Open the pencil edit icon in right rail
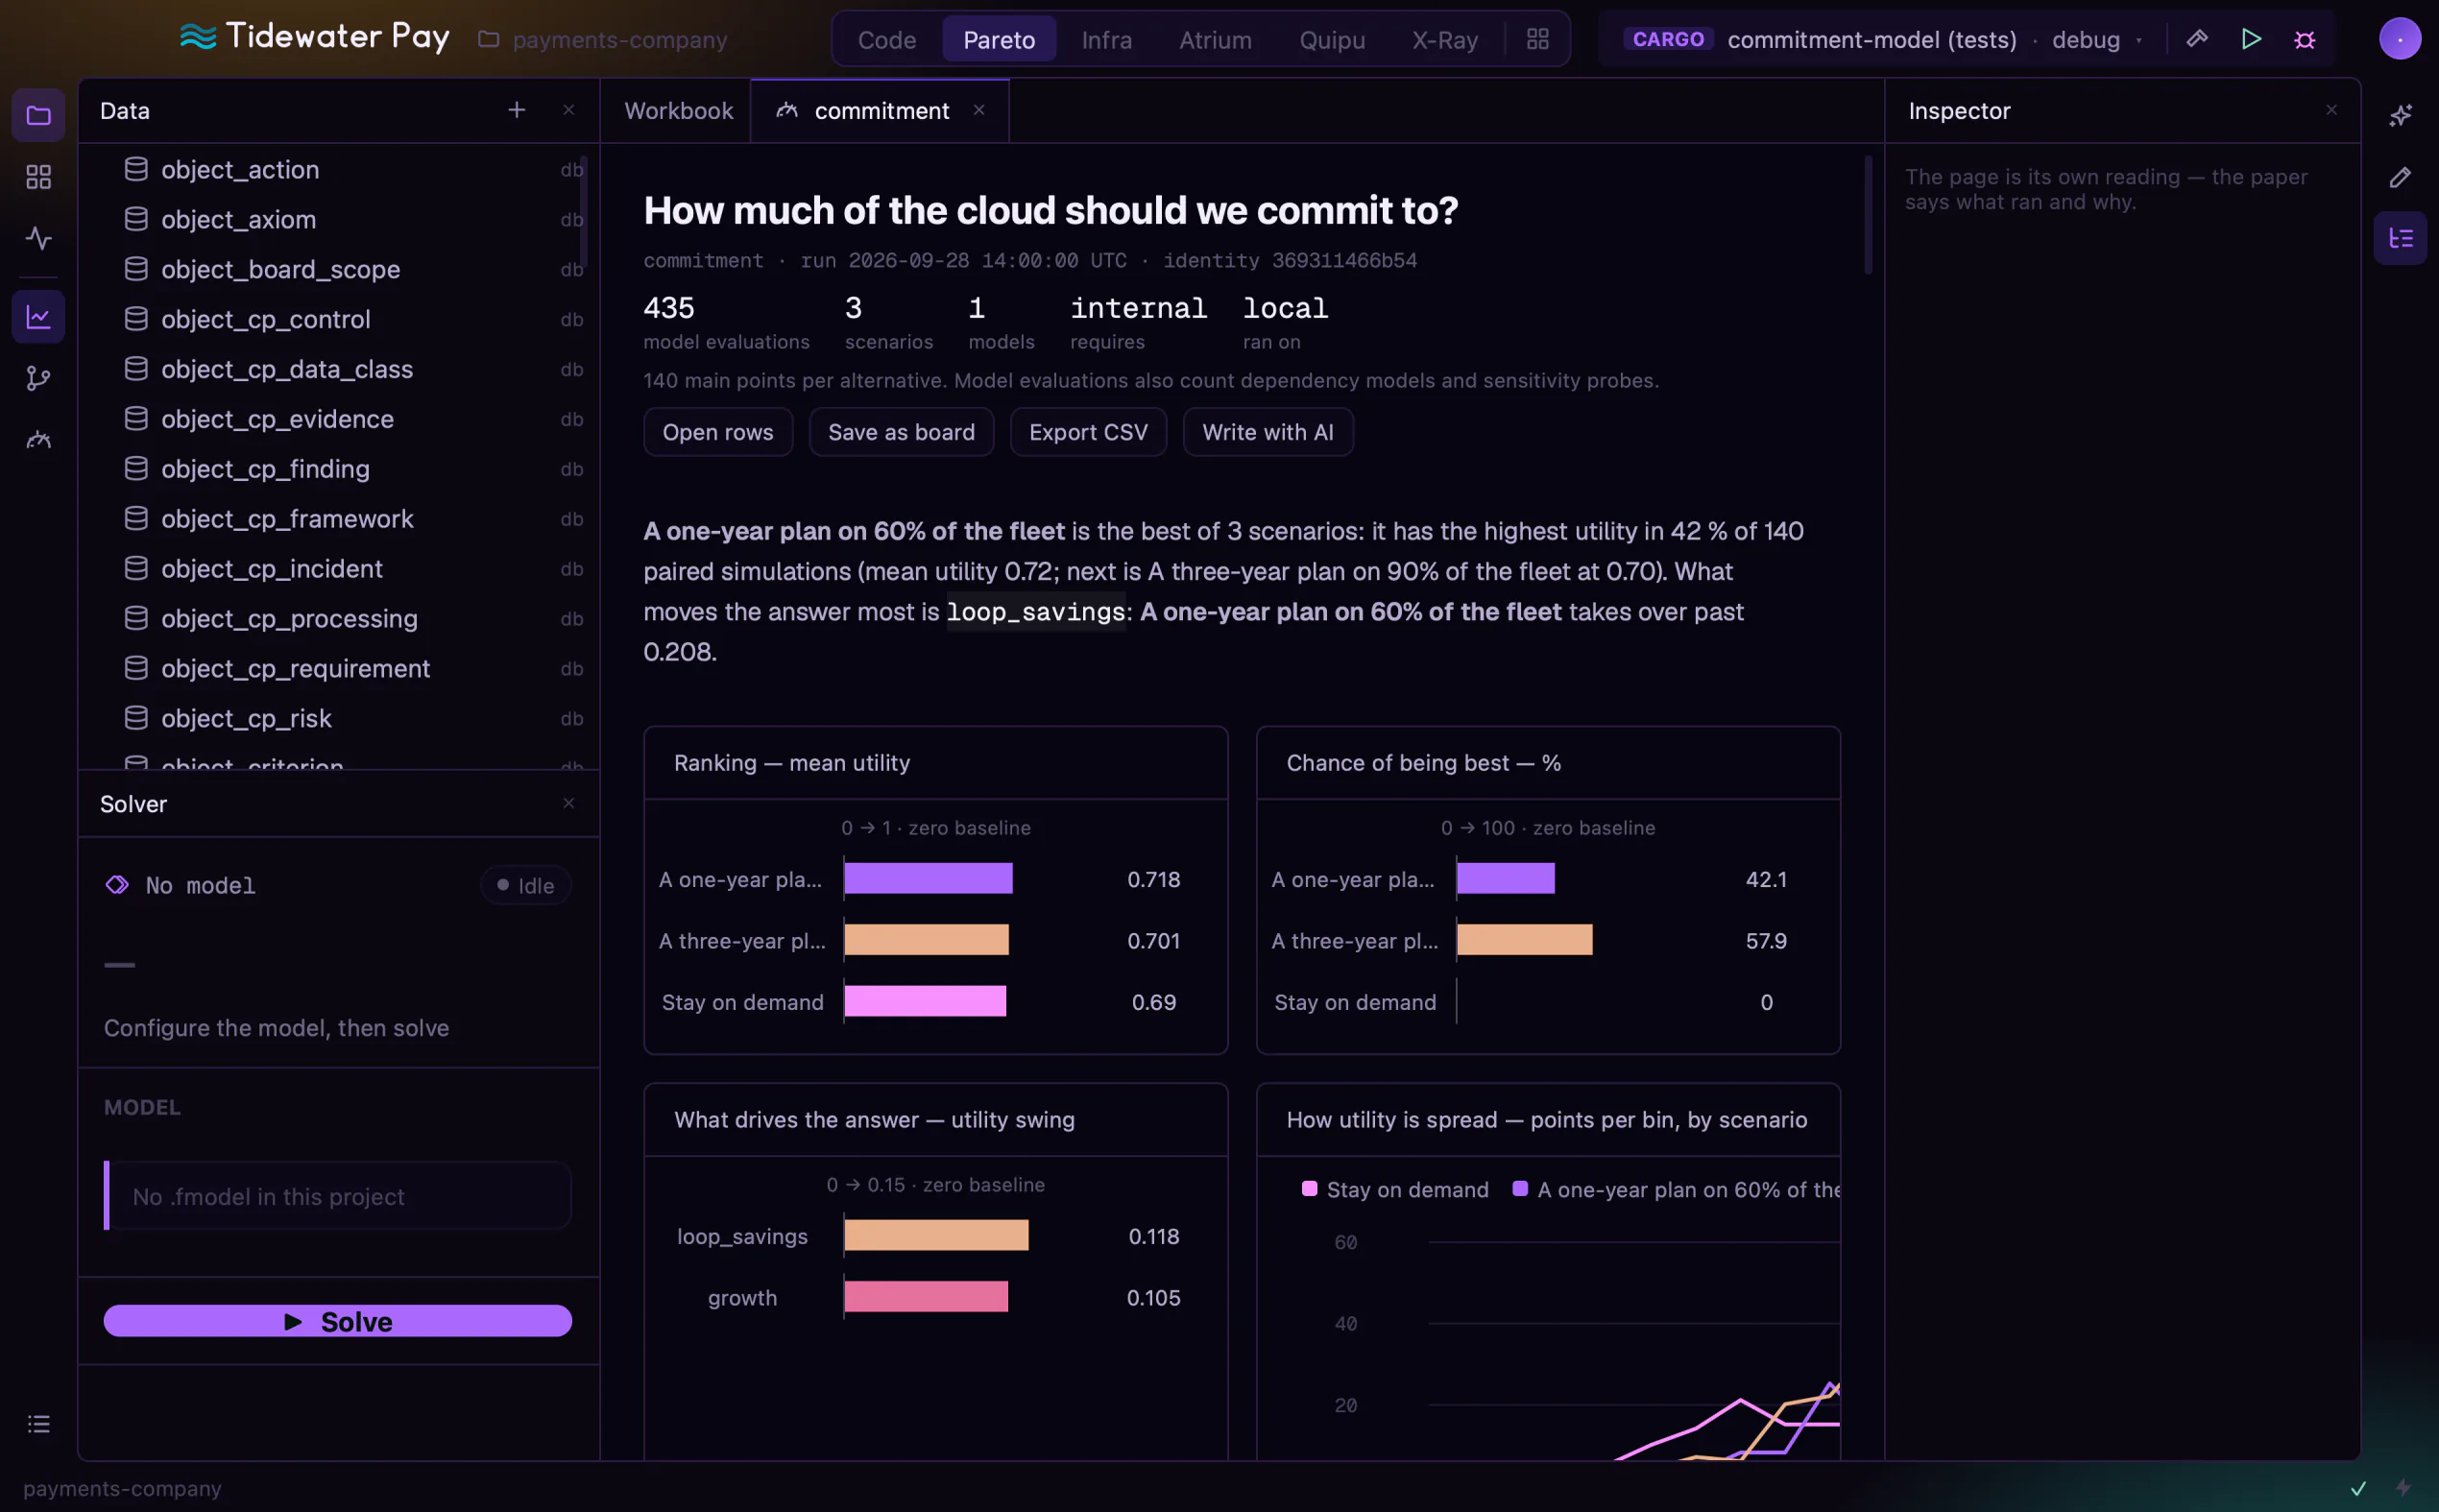The width and height of the screenshot is (2439, 1512). (2400, 177)
